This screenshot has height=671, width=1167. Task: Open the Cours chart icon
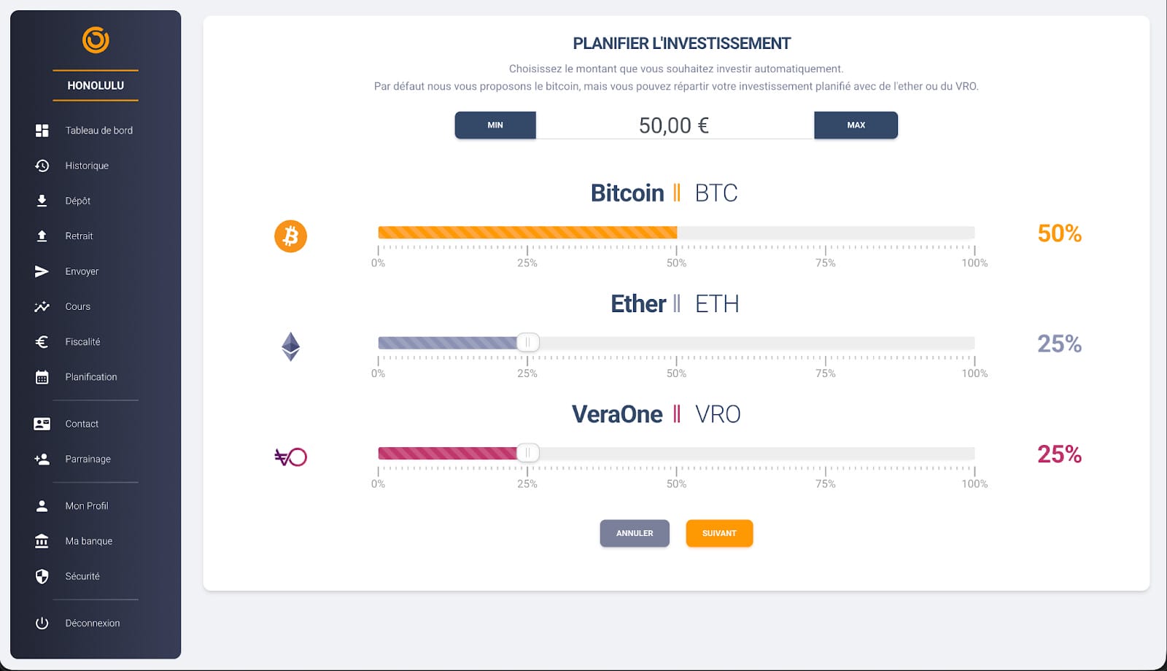click(42, 306)
